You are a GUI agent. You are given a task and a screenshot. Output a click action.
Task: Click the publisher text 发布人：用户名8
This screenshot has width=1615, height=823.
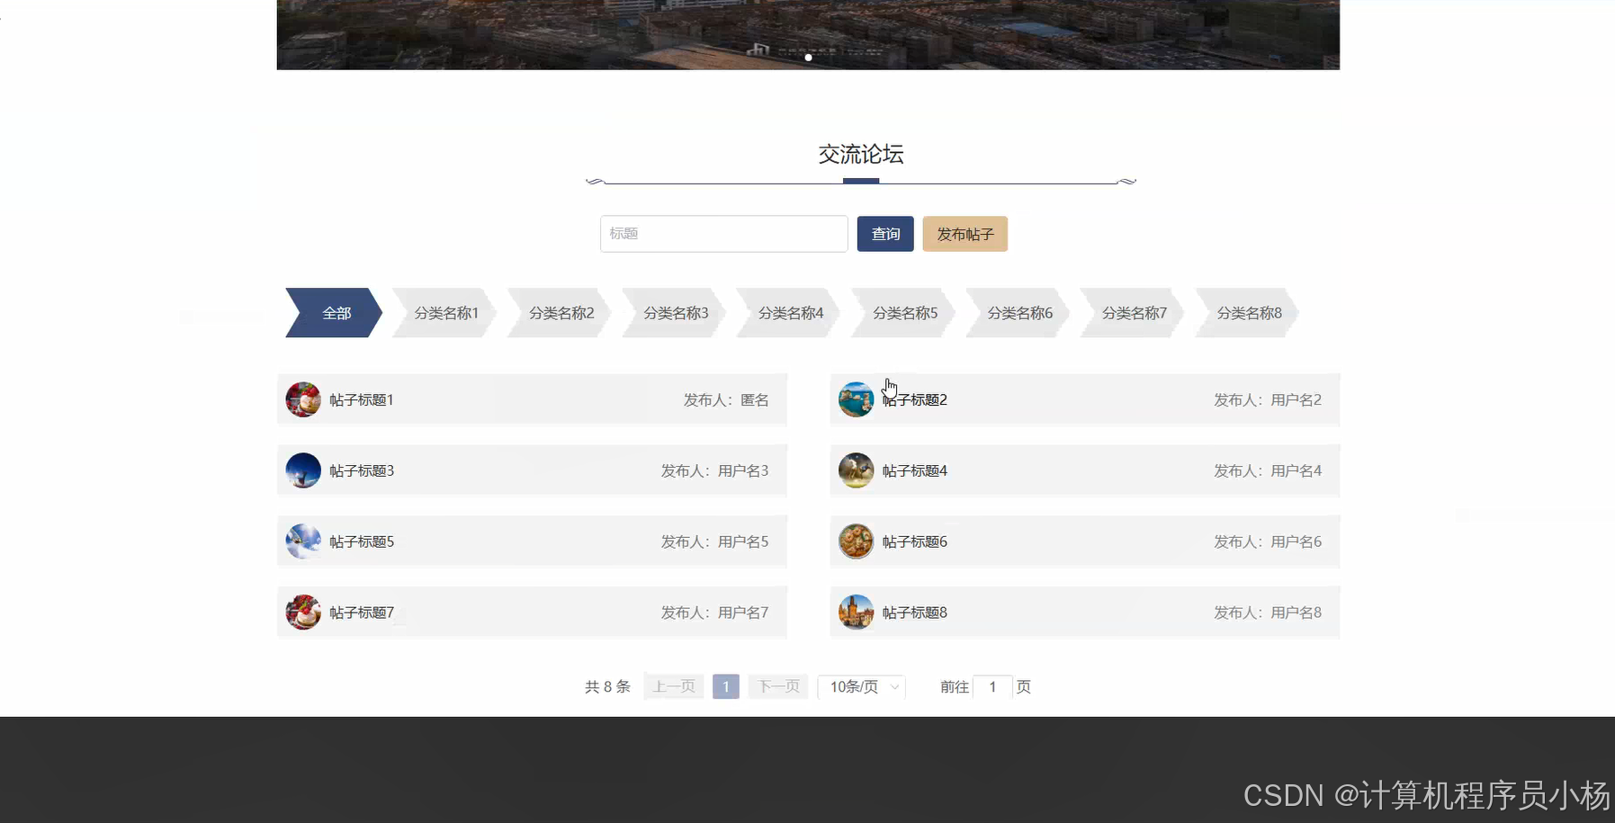pyautogui.click(x=1268, y=613)
